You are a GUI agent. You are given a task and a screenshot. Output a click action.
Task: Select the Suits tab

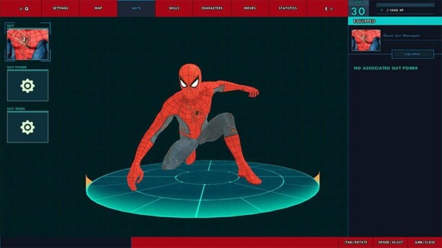(136, 8)
